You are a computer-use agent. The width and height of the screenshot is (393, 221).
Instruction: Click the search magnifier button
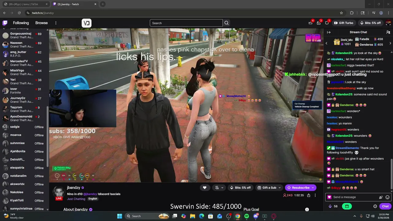click(x=226, y=23)
